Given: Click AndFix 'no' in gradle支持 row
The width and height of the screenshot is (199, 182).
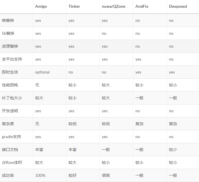Looking at the screenshot, I should pos(138,137).
